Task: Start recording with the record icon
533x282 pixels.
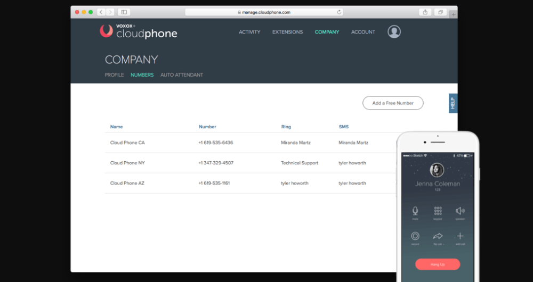Action: click(x=415, y=236)
